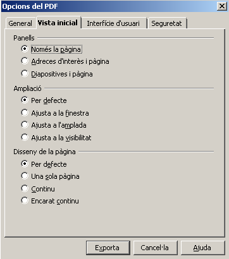Choose Adreces d'interès i pàgina
The height and width of the screenshot is (259, 229).
65,61
